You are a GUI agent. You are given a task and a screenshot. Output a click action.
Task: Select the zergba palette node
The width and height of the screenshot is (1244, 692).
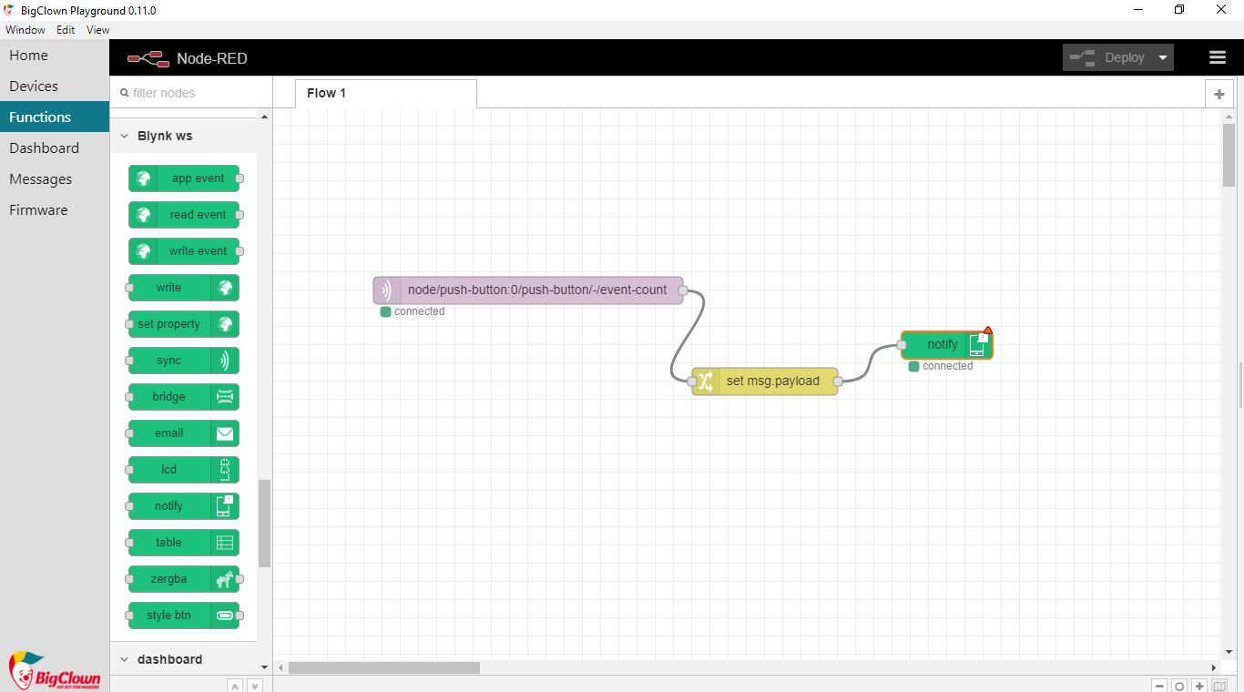point(184,579)
